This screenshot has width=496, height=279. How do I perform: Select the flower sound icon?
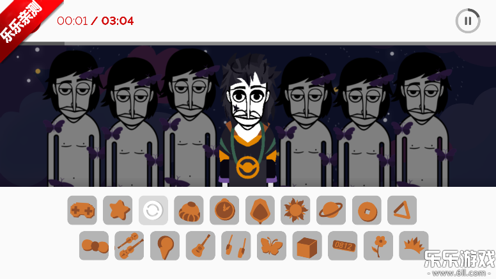click(378, 246)
